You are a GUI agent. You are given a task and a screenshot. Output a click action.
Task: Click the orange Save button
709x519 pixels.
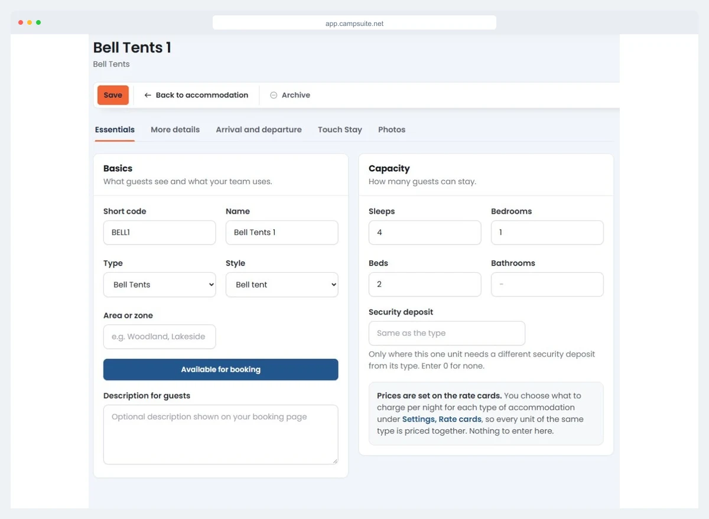click(x=113, y=95)
